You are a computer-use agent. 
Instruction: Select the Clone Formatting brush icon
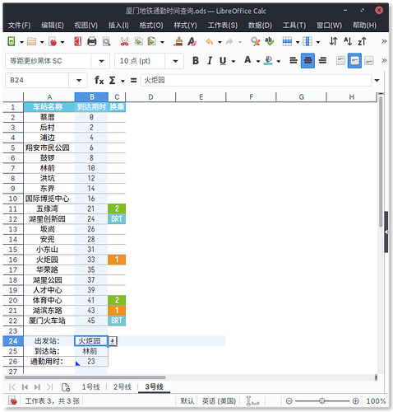(178, 41)
